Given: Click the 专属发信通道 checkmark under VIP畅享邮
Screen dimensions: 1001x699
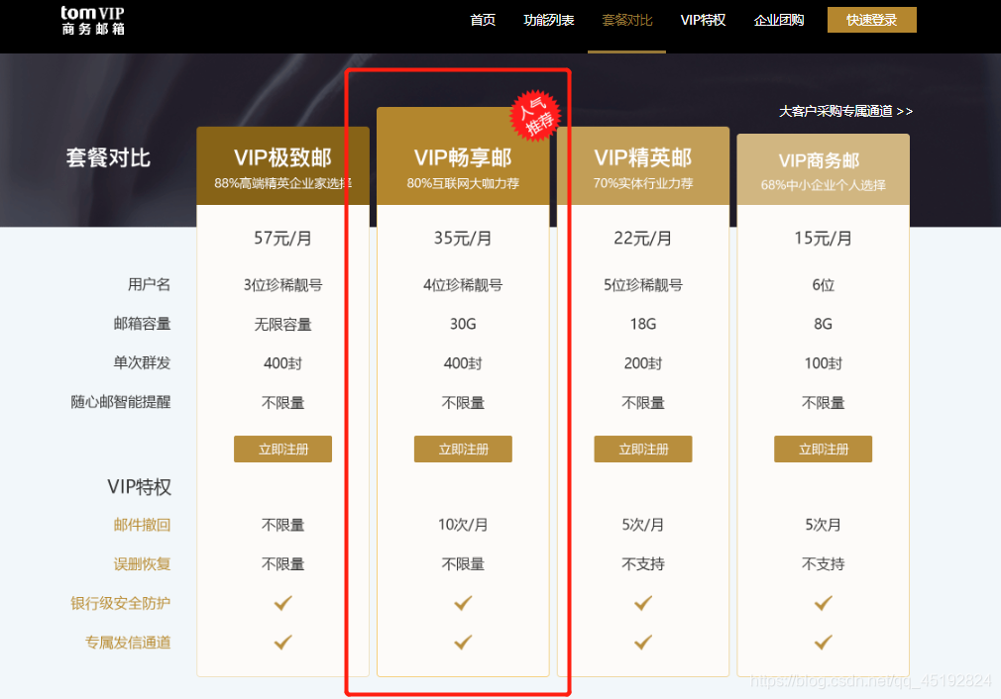Looking at the screenshot, I should click(x=463, y=642).
